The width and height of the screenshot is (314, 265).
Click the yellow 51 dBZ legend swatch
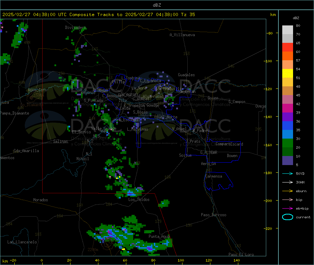(287, 73)
